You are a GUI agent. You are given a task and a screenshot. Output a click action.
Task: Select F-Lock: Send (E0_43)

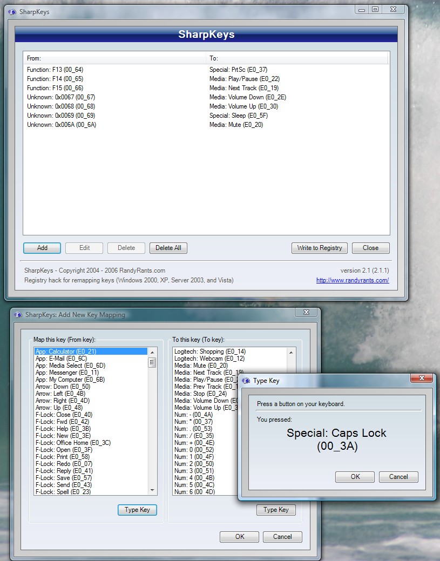91,485
